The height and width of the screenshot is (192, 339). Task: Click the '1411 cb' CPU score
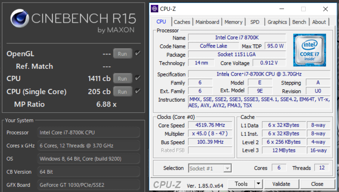(99, 79)
